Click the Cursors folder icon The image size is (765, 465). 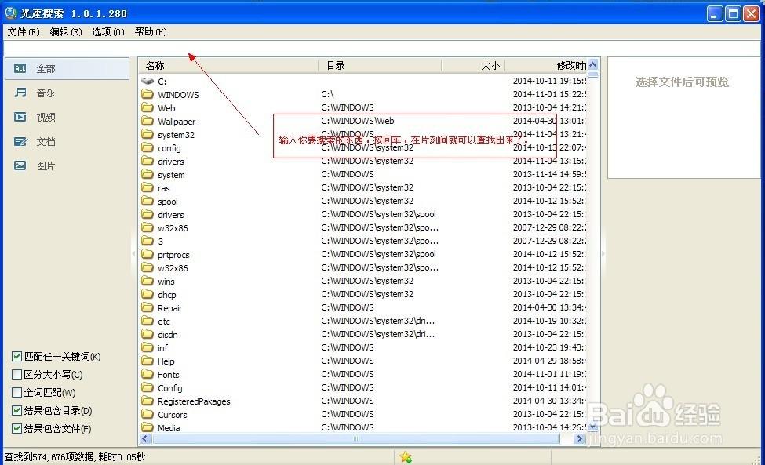point(148,414)
